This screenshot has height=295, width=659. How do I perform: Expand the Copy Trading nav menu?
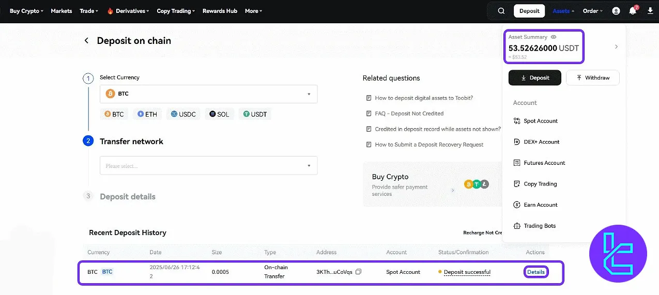click(x=176, y=11)
